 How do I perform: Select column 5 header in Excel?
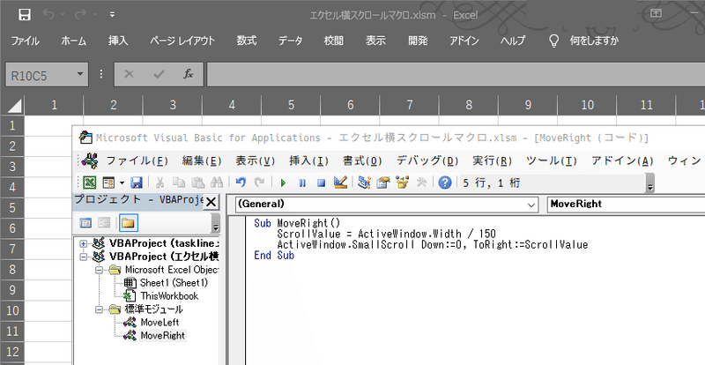coord(292,105)
